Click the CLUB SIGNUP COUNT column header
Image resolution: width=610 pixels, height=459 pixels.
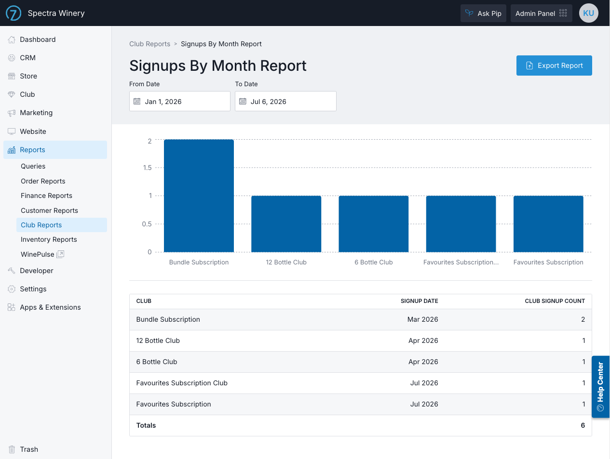[x=555, y=301]
